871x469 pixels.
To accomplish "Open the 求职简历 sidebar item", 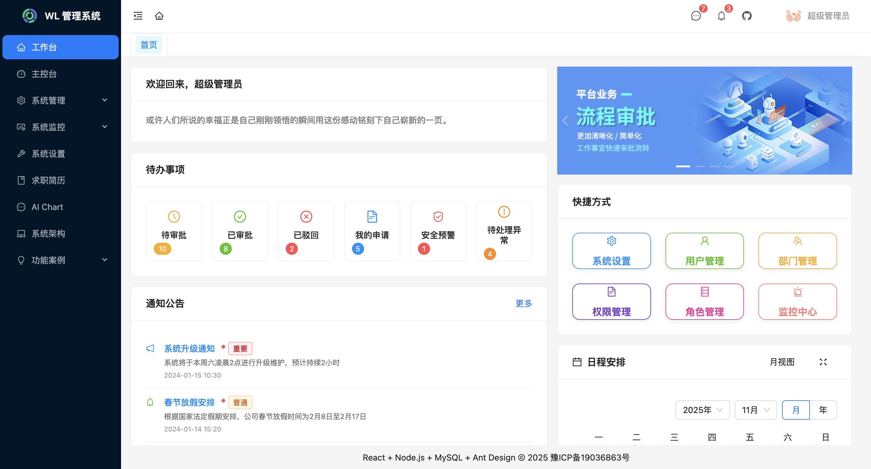I will (48, 180).
